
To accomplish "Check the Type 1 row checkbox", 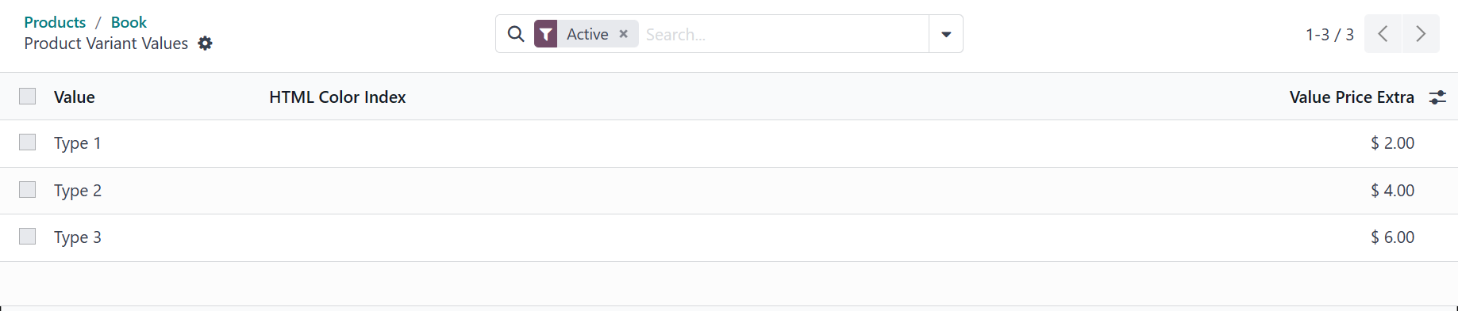I will coord(28,142).
